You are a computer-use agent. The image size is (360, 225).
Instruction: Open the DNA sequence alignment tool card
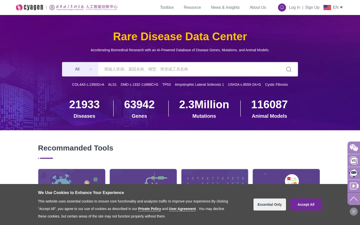point(215,177)
